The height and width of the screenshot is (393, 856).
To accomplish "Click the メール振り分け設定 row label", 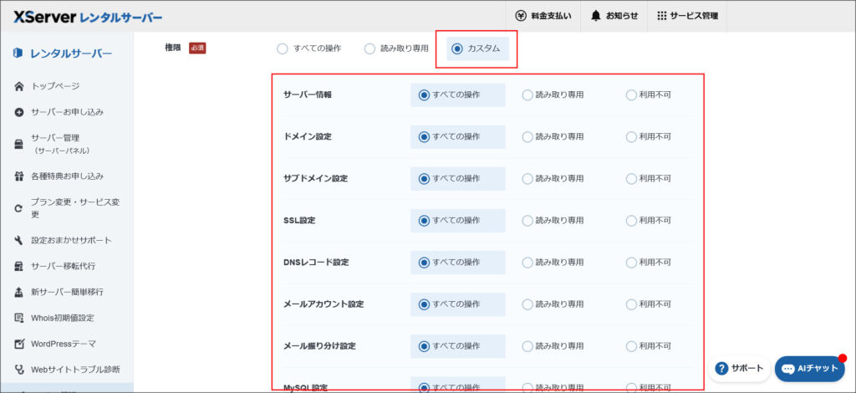I will pos(320,346).
